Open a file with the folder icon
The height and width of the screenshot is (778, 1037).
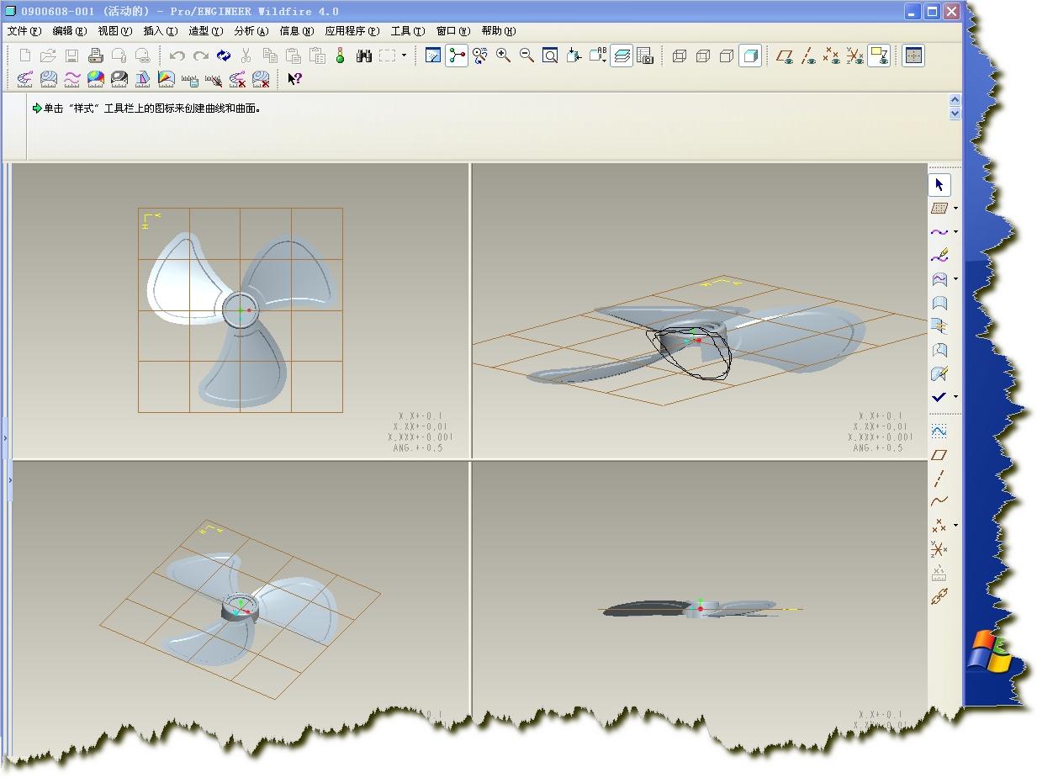pyautogui.click(x=49, y=56)
